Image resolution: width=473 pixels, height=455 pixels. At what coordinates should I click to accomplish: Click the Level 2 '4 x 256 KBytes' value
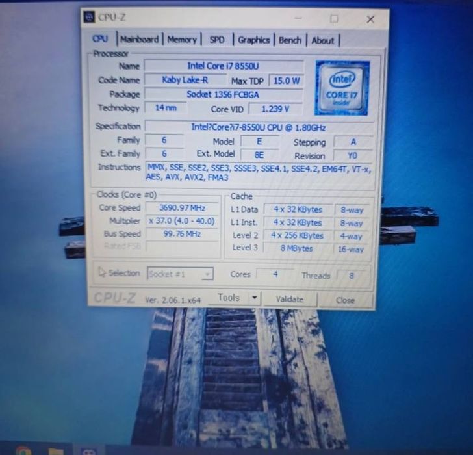pyautogui.click(x=297, y=236)
